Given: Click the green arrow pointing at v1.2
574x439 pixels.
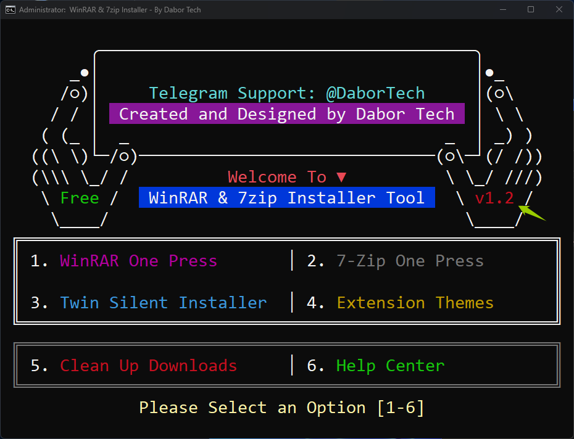Looking at the screenshot, I should point(531,213).
